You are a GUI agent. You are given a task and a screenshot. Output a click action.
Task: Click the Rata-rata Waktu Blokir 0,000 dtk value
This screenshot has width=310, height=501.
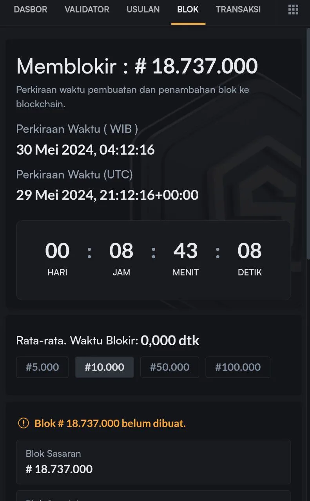click(x=170, y=341)
